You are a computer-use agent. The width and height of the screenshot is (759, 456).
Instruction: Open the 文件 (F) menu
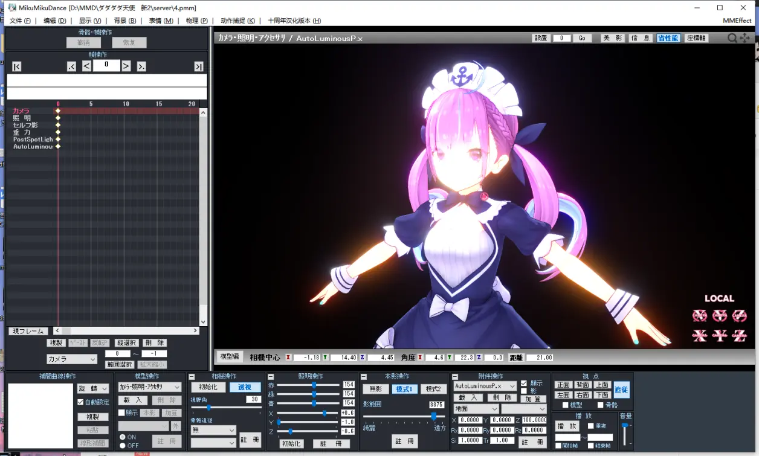tap(20, 21)
